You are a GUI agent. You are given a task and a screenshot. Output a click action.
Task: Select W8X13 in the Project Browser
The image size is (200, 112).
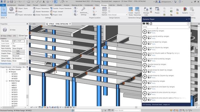(x=14, y=83)
